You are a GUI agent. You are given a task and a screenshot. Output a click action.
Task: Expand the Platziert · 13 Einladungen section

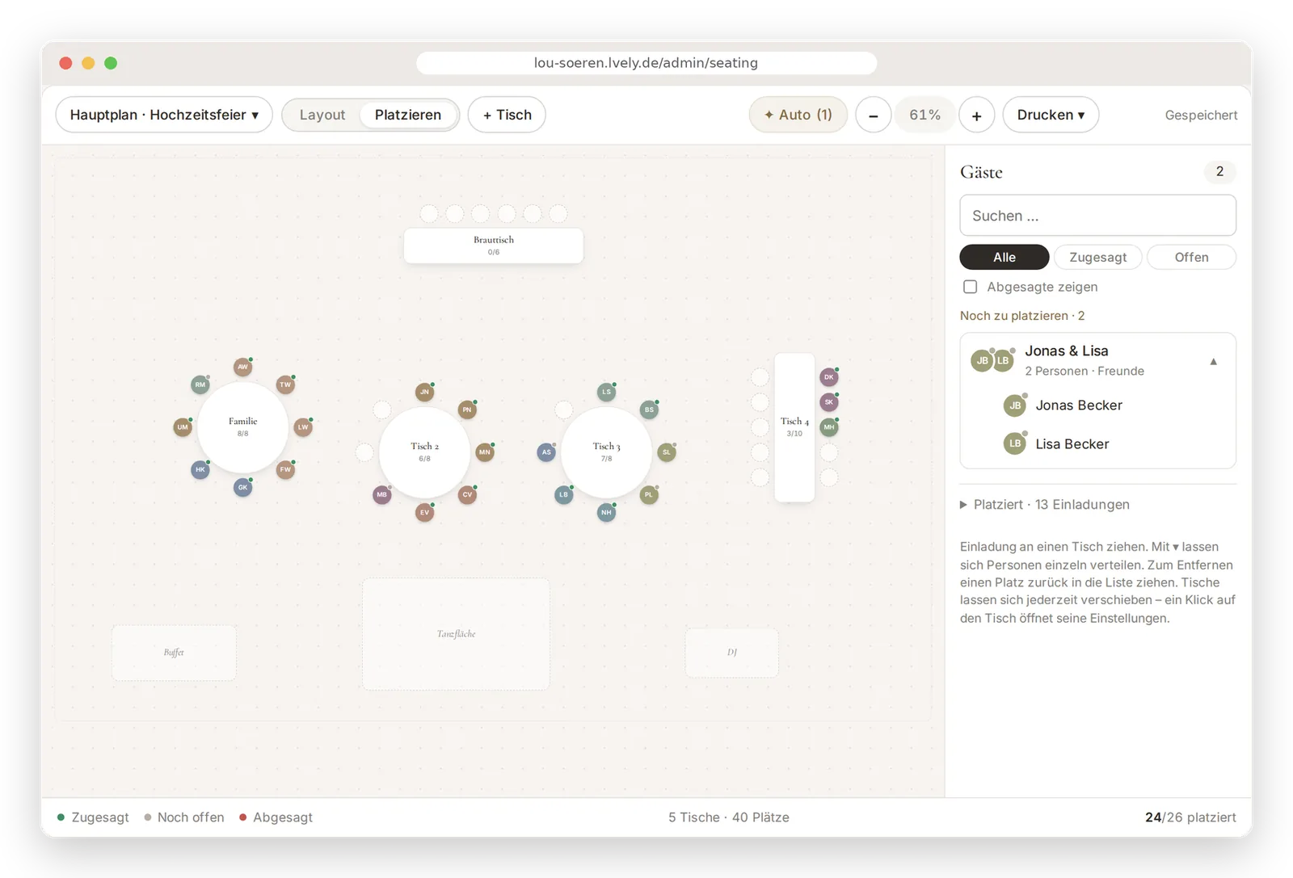point(1045,504)
